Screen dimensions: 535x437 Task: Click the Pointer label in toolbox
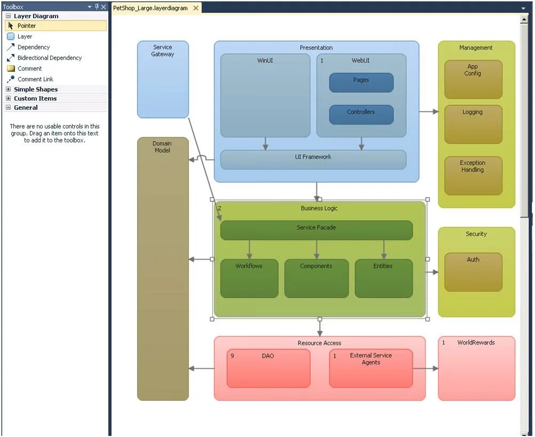(27, 26)
